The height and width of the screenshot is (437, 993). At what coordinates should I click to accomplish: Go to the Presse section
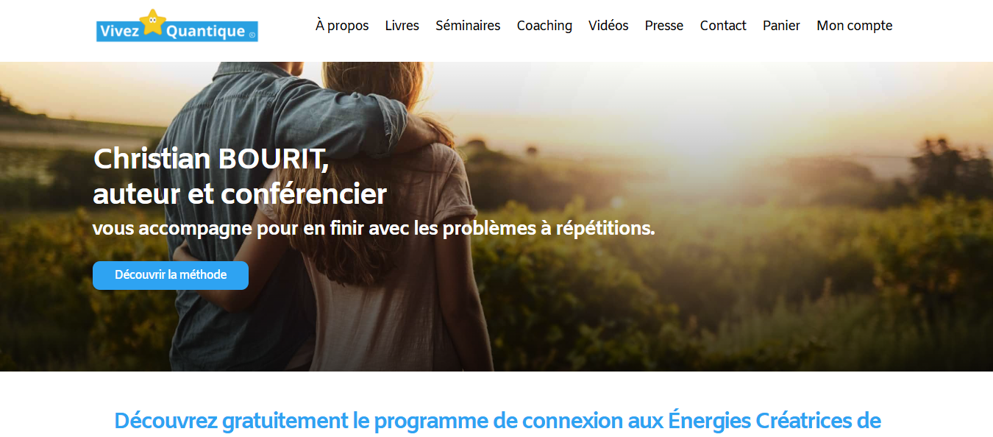tap(664, 26)
